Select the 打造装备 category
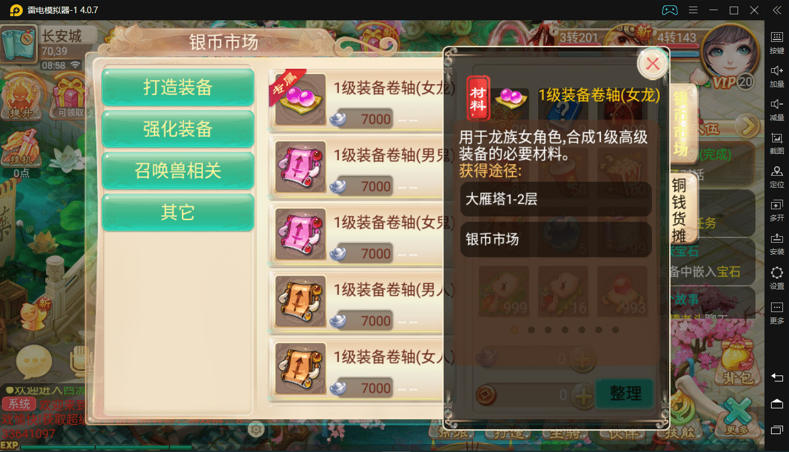 click(178, 87)
